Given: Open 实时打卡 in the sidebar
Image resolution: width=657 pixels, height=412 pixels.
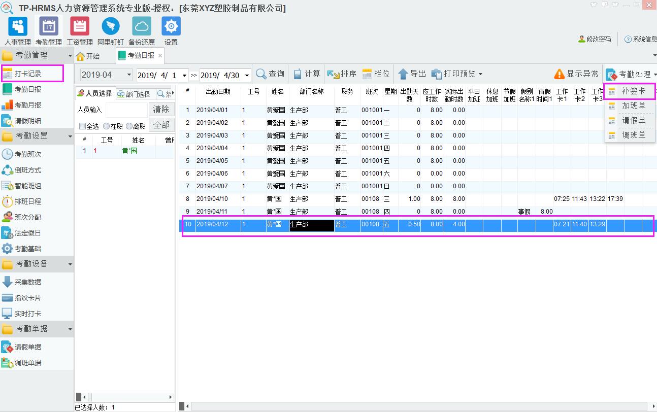Looking at the screenshot, I should pyautogui.click(x=28, y=314).
